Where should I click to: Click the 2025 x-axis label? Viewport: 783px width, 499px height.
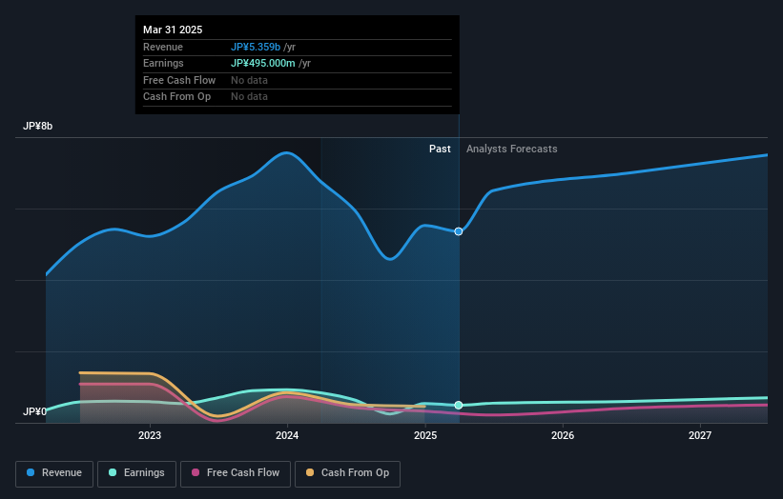click(x=425, y=435)
